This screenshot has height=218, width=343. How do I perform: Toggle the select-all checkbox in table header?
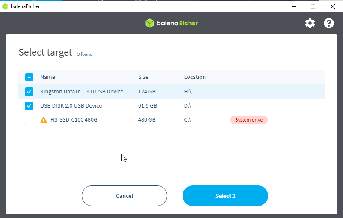pyautogui.click(x=29, y=77)
